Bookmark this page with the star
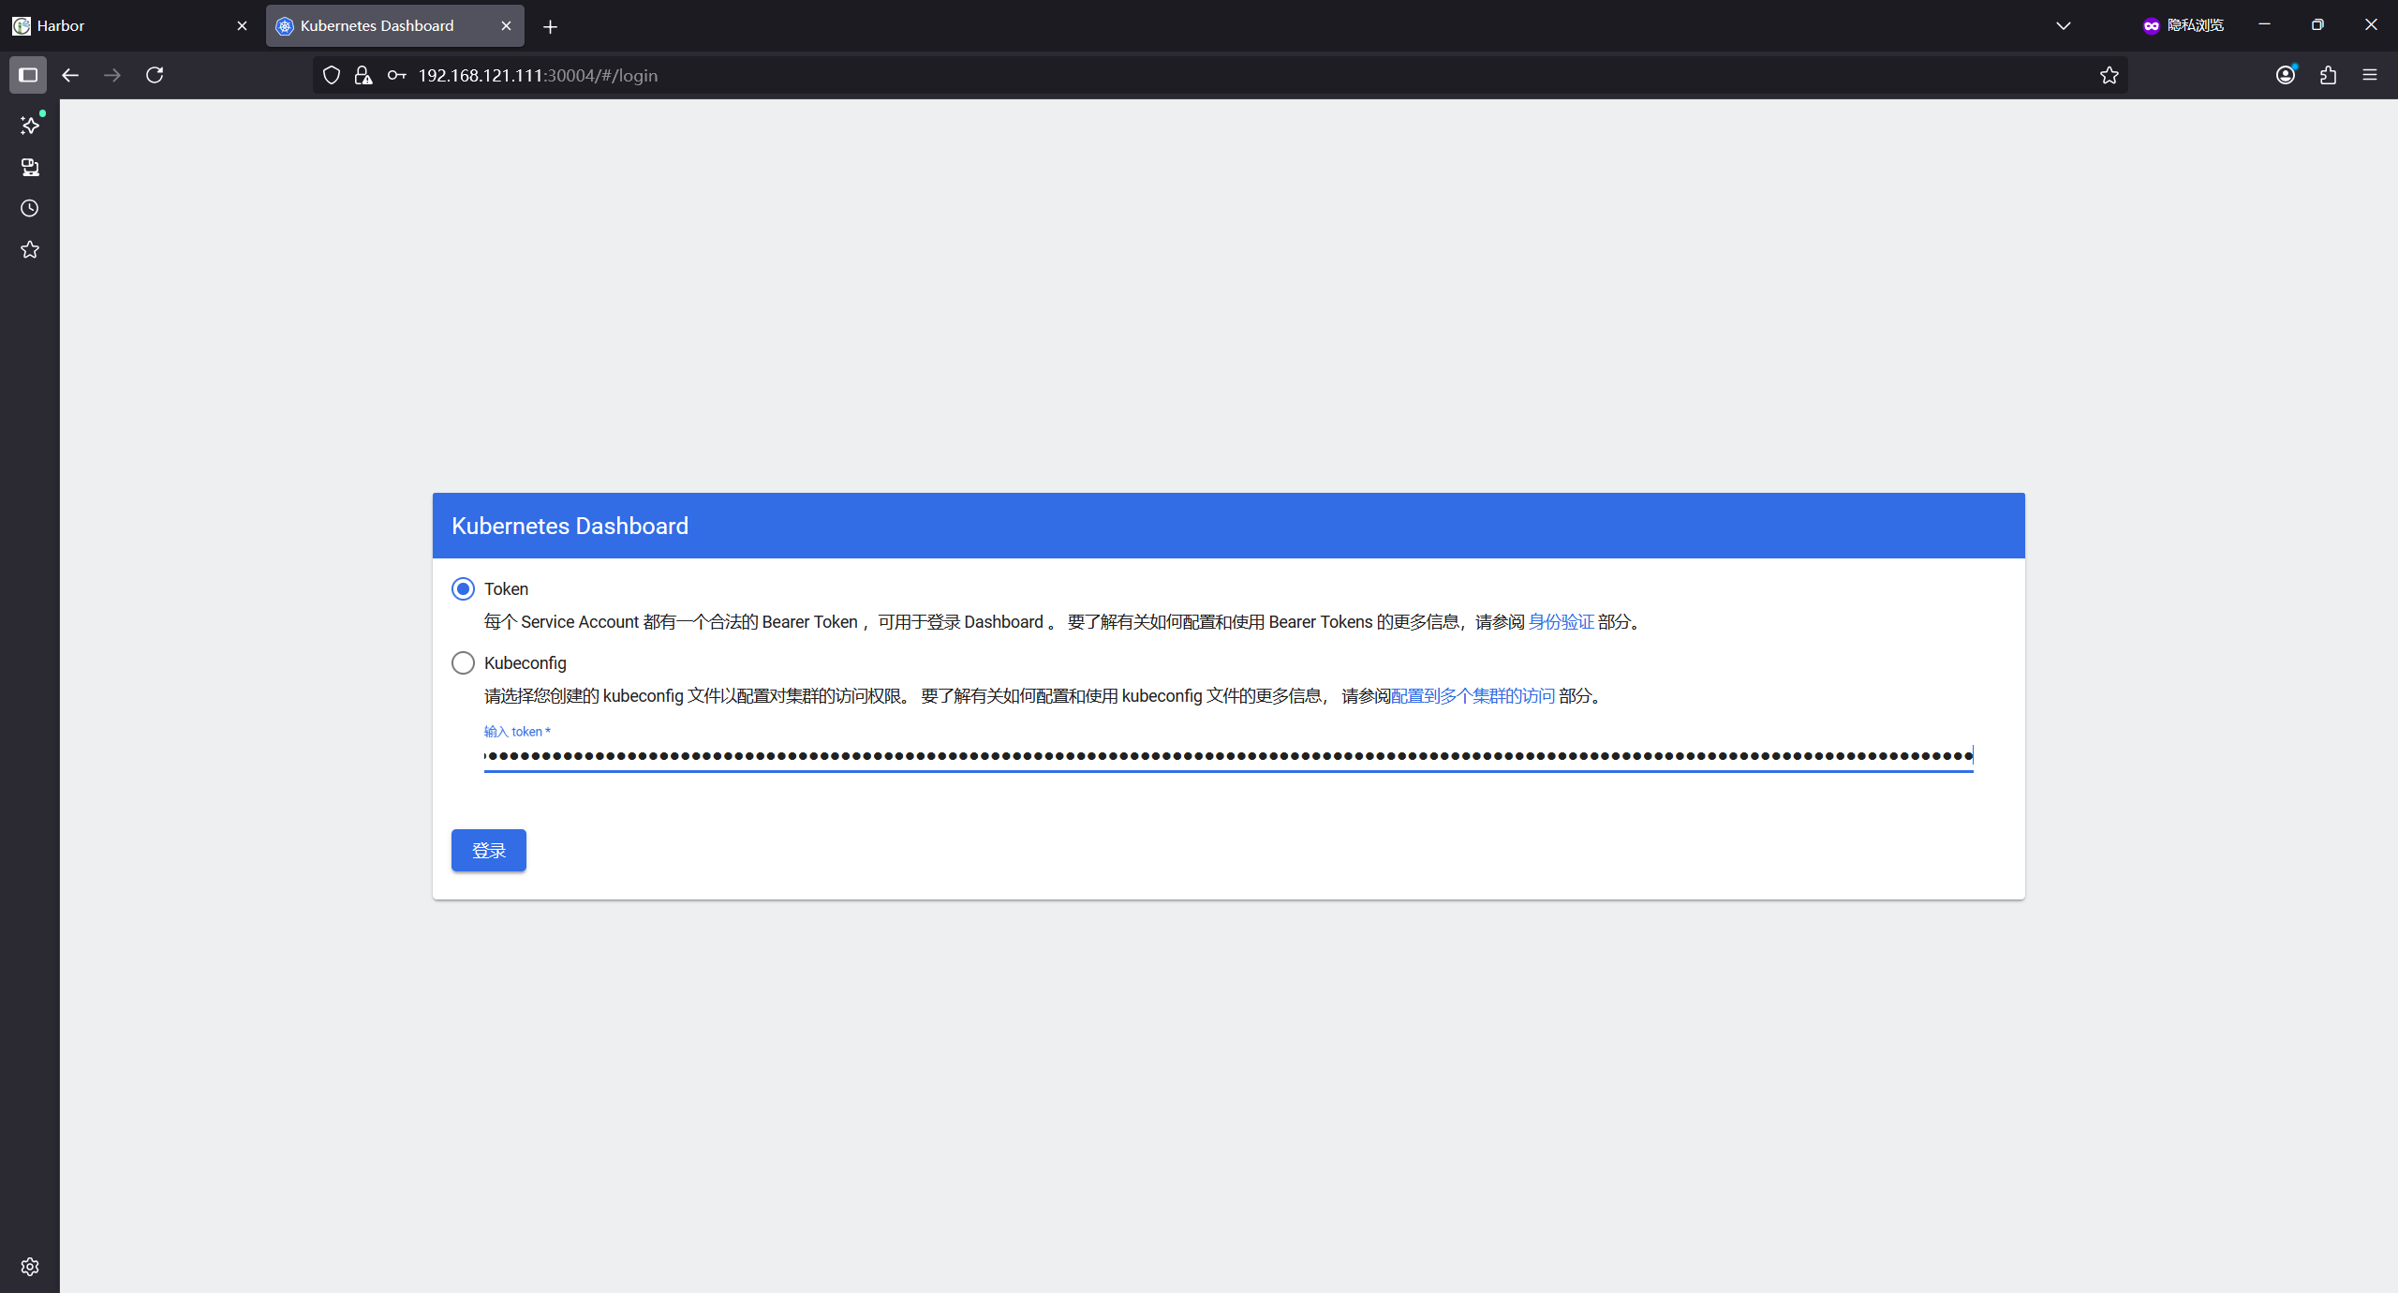 [2109, 75]
